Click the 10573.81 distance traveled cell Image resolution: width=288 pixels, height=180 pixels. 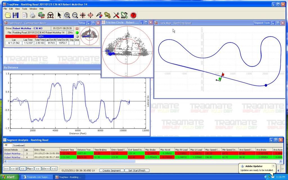coord(85,154)
